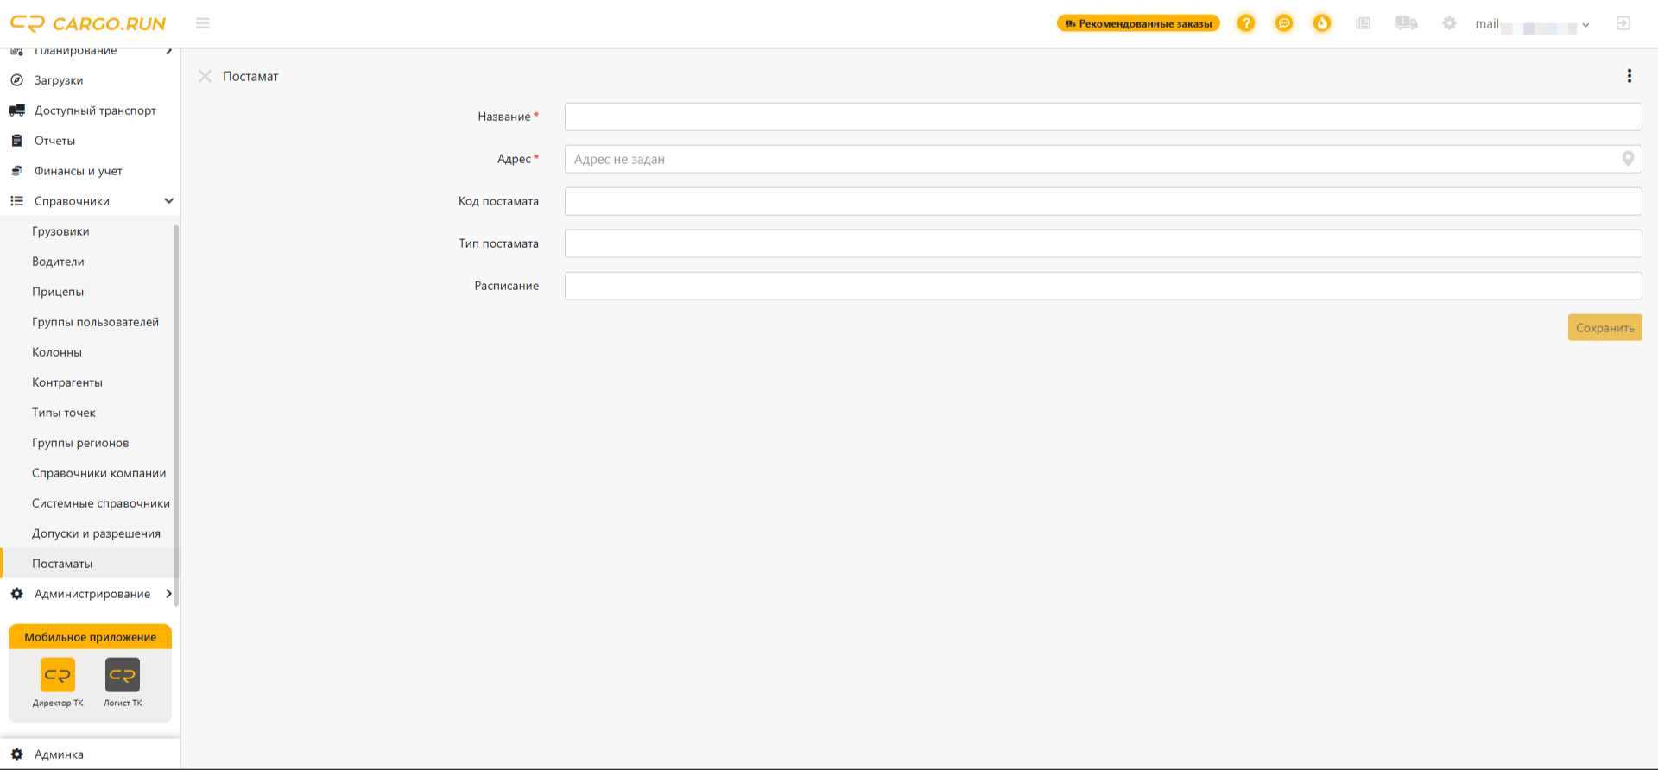Click the Отчеты document icon
This screenshot has width=1658, height=770.
tap(16, 141)
